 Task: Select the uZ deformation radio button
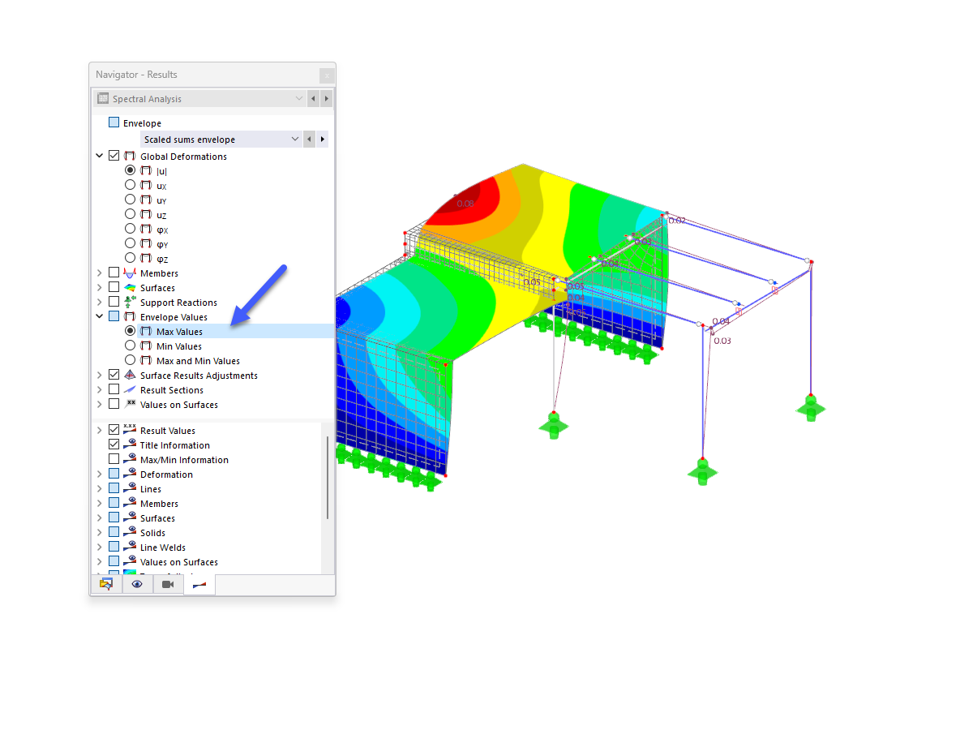pos(130,215)
